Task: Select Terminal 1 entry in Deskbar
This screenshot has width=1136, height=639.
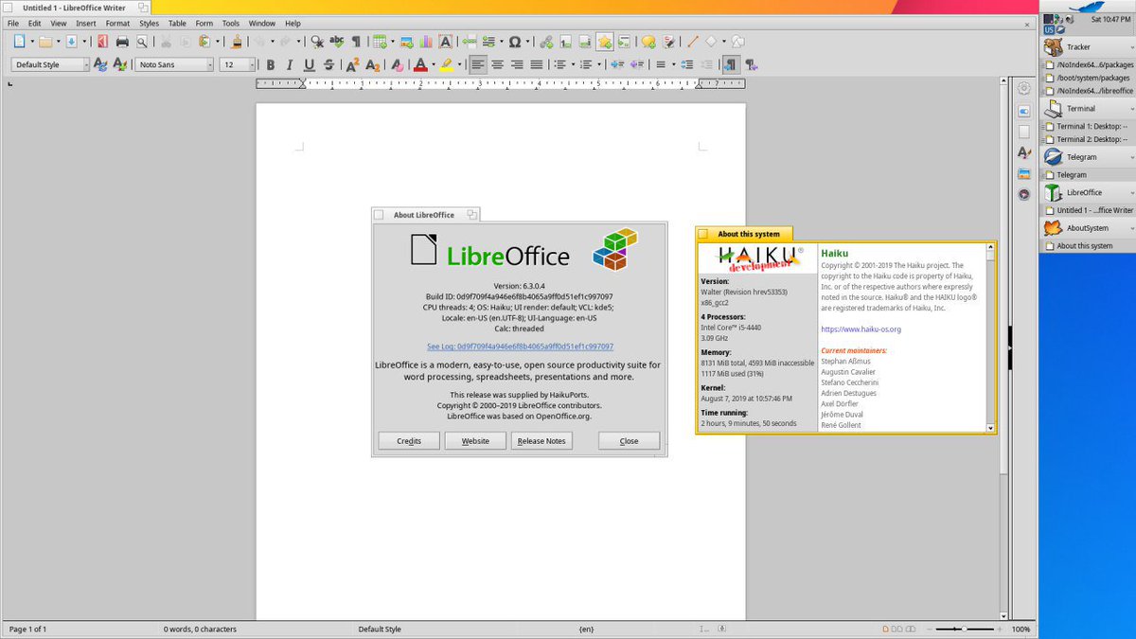Action: [x=1086, y=126]
